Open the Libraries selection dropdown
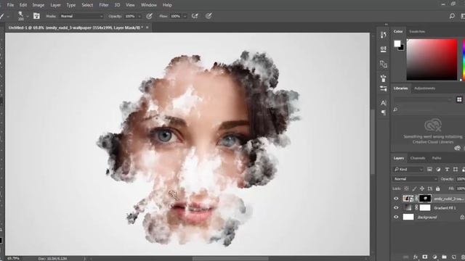Screen dimensions: 465x261 (423, 100)
